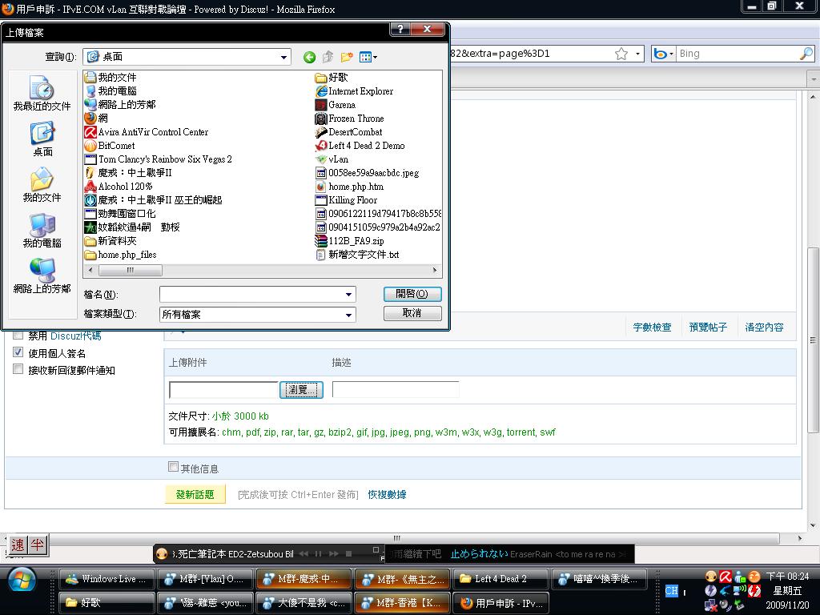Click the Bing search input field
The width and height of the screenshot is (820, 615).
[738, 54]
